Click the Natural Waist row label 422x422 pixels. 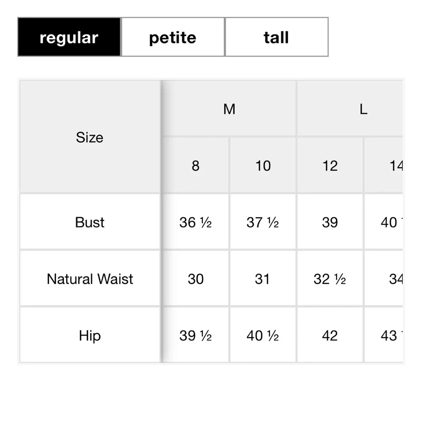coord(89,279)
